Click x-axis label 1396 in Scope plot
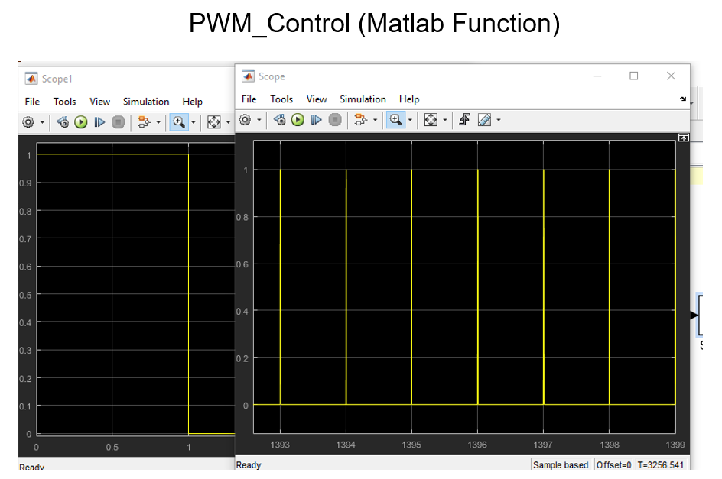The width and height of the screenshot is (722, 479). pos(477,445)
